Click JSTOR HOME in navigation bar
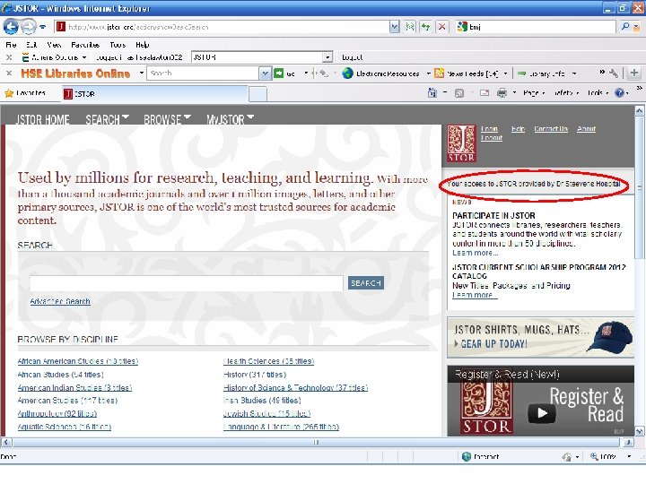The width and height of the screenshot is (646, 484). point(42,119)
